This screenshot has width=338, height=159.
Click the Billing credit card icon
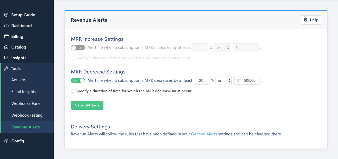point(6,36)
